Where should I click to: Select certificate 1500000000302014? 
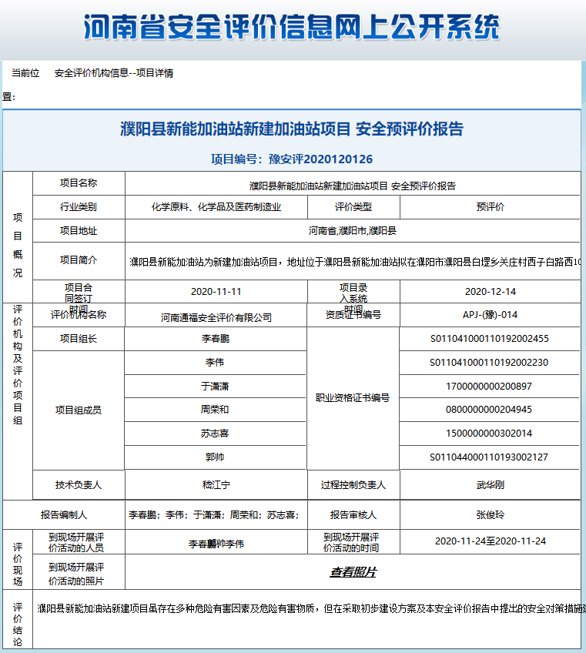[489, 434]
